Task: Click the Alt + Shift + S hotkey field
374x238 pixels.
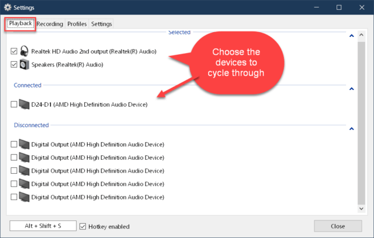Action: tap(43, 226)
